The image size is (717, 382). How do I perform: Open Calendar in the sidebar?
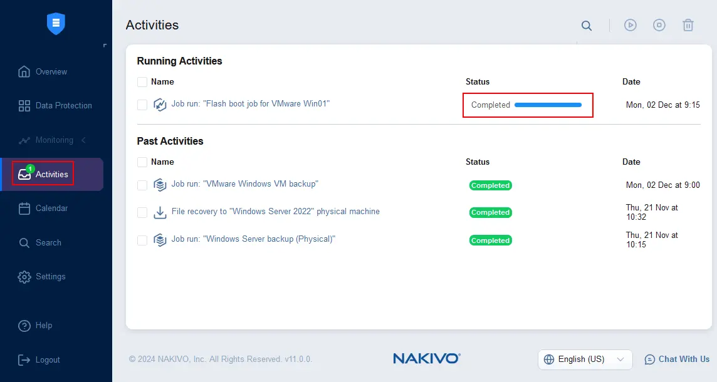pyautogui.click(x=51, y=209)
